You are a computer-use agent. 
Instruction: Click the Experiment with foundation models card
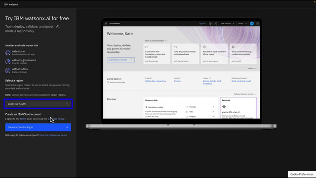157,54
